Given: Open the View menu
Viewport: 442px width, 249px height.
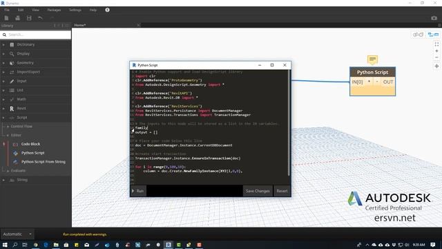Looking at the screenshot, I should click(x=35, y=10).
